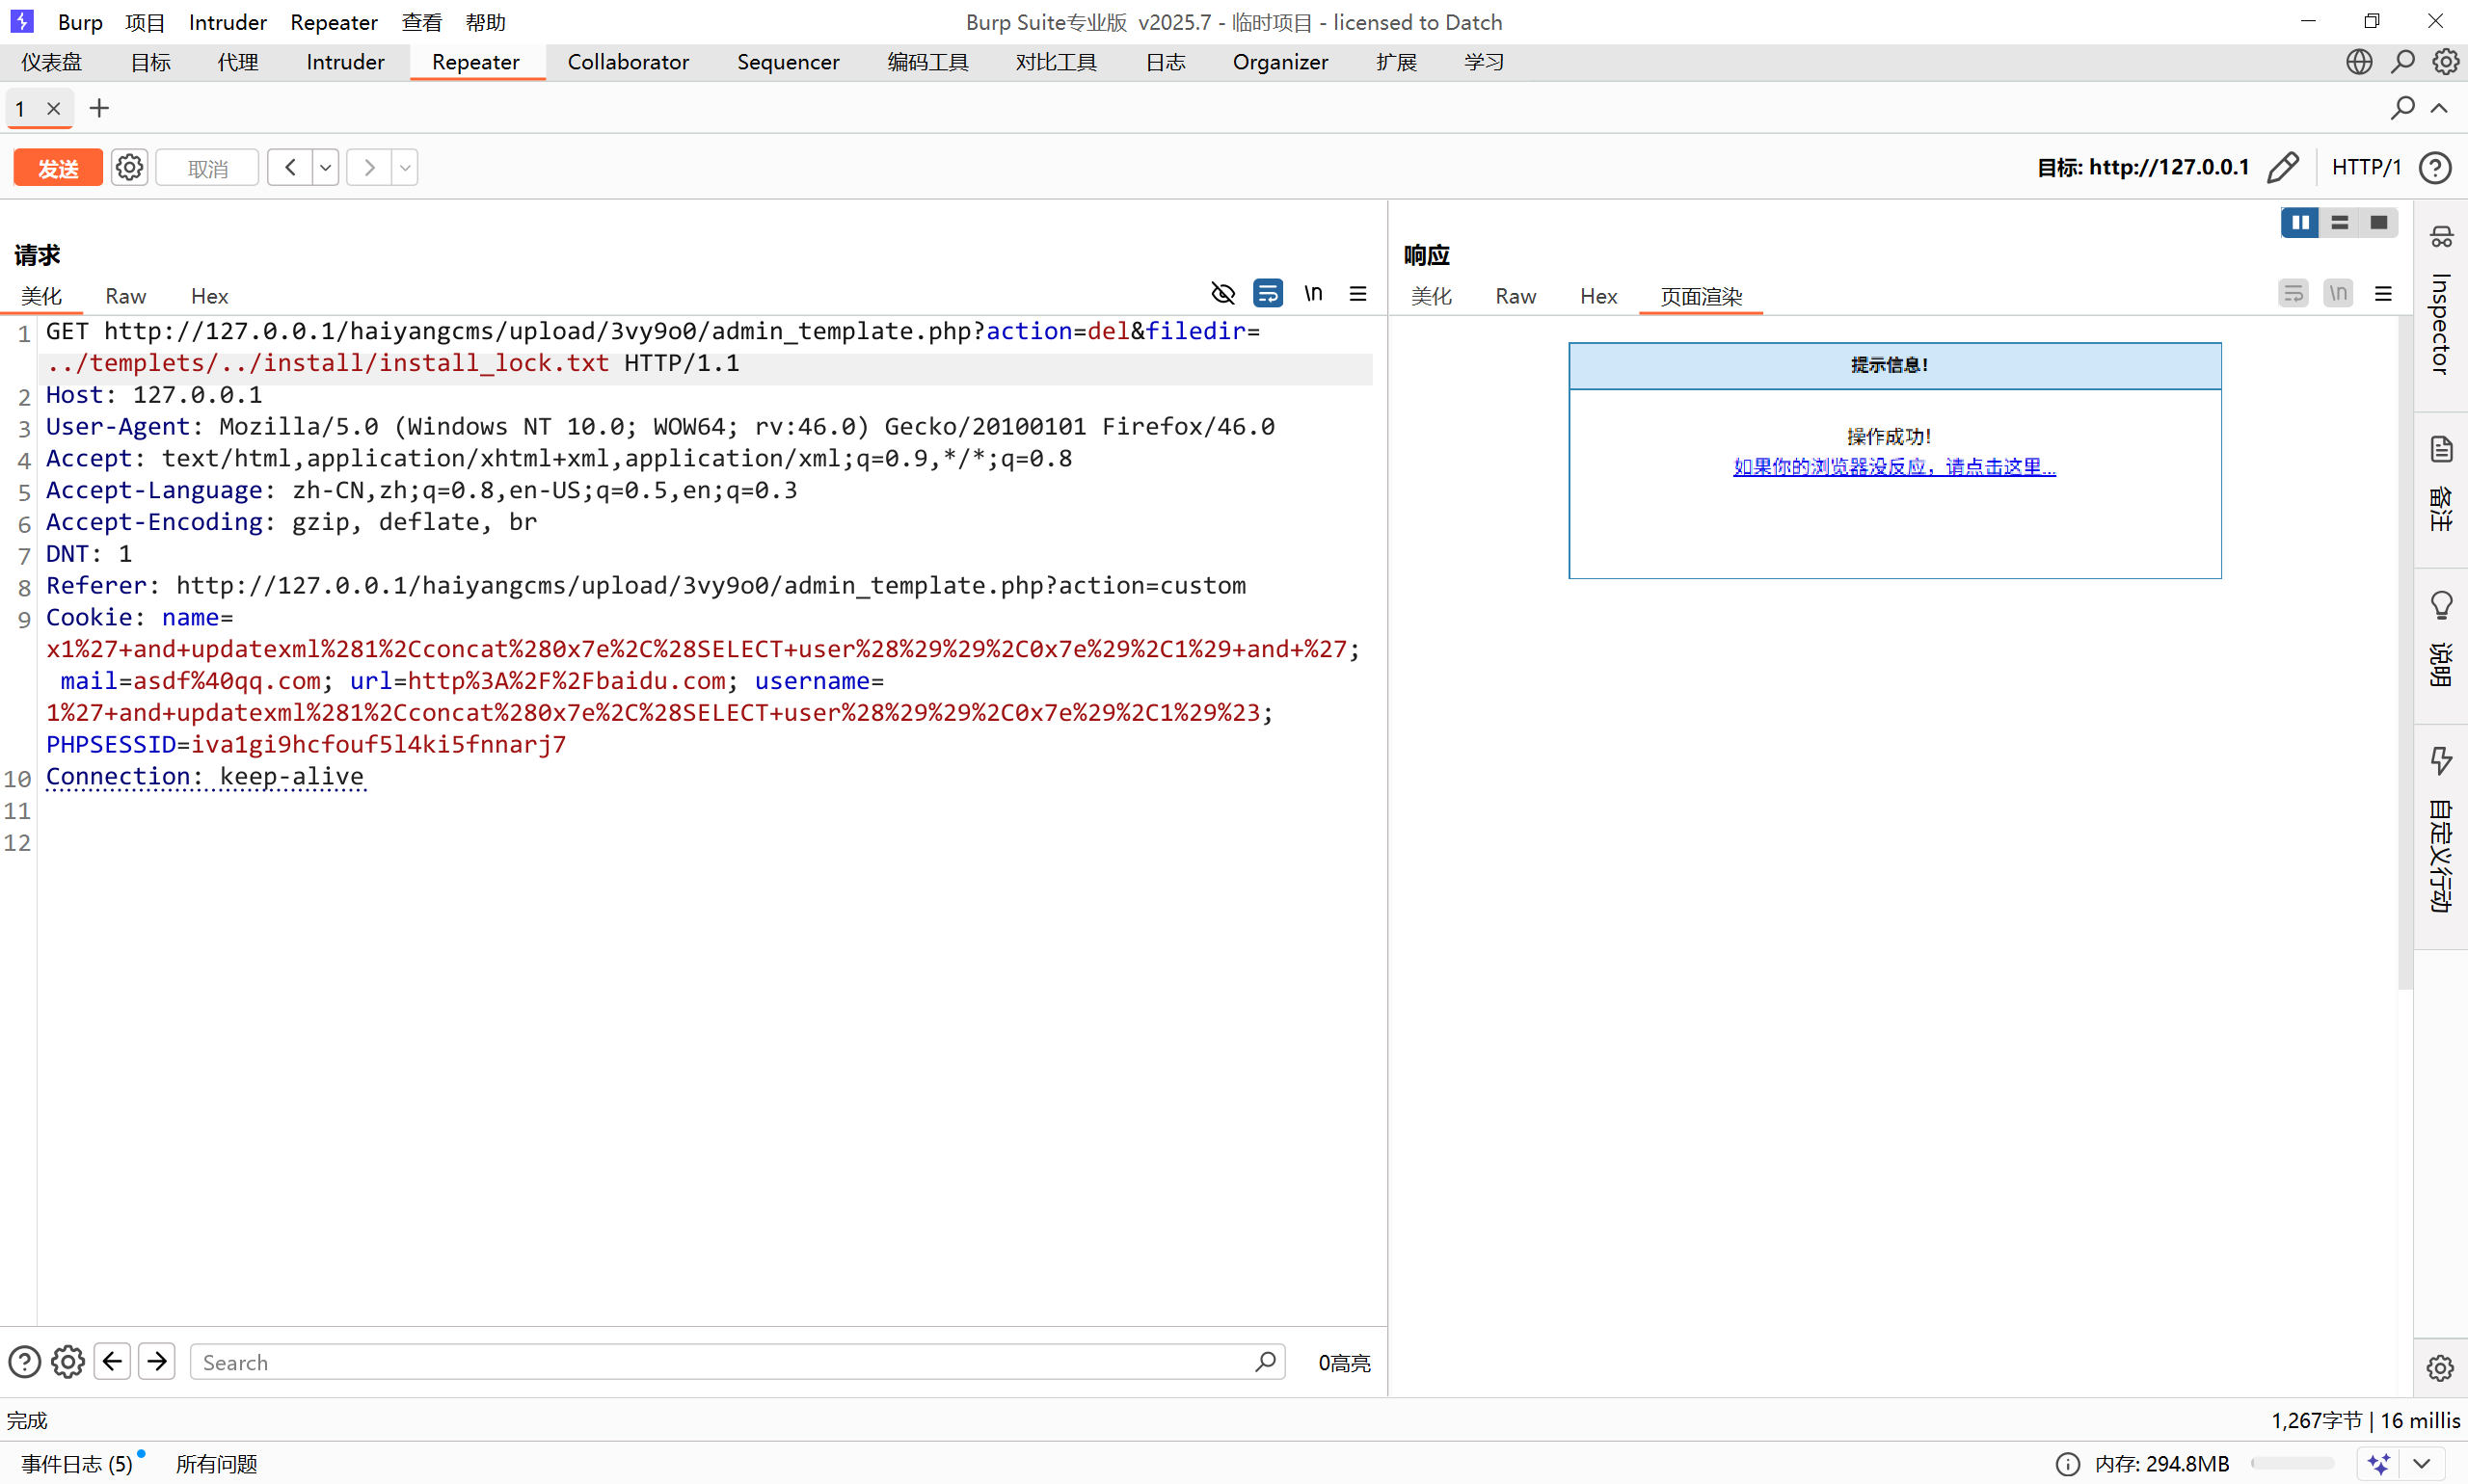The height and width of the screenshot is (1484, 2468).
Task: Open request pane hamburger menu
Action: (x=1357, y=293)
